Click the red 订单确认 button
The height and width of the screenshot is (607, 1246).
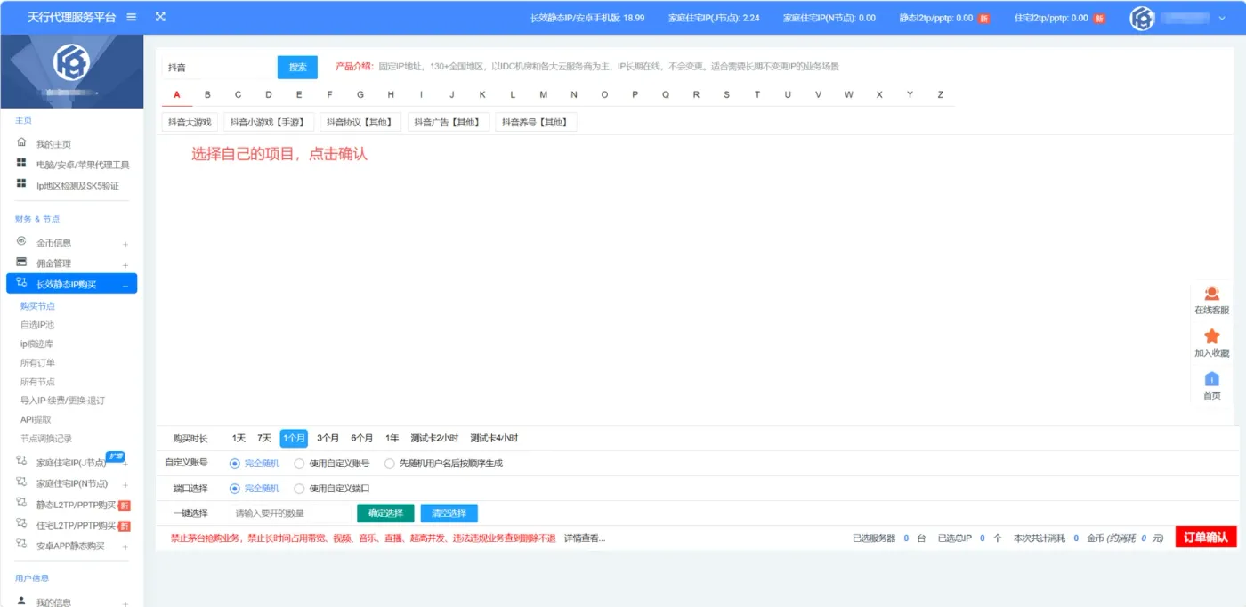(1206, 537)
